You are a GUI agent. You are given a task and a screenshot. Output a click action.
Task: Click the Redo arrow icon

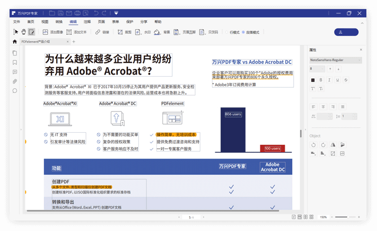point(104,13)
